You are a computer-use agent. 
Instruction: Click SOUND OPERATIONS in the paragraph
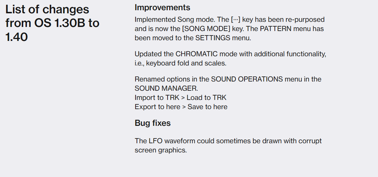click(x=247, y=79)
